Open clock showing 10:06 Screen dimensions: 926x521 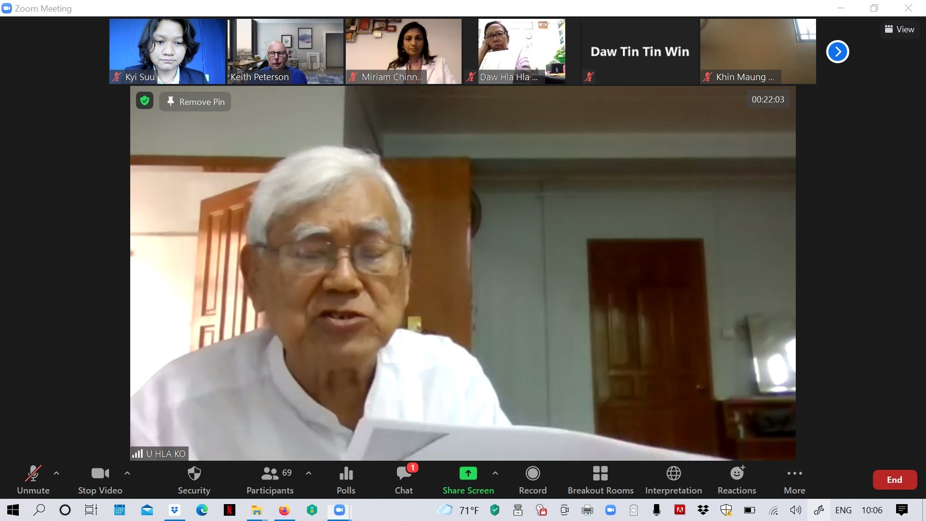click(x=872, y=510)
